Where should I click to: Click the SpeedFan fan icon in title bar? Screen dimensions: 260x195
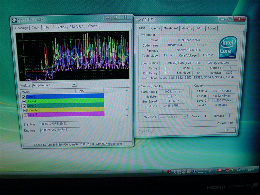point(14,20)
